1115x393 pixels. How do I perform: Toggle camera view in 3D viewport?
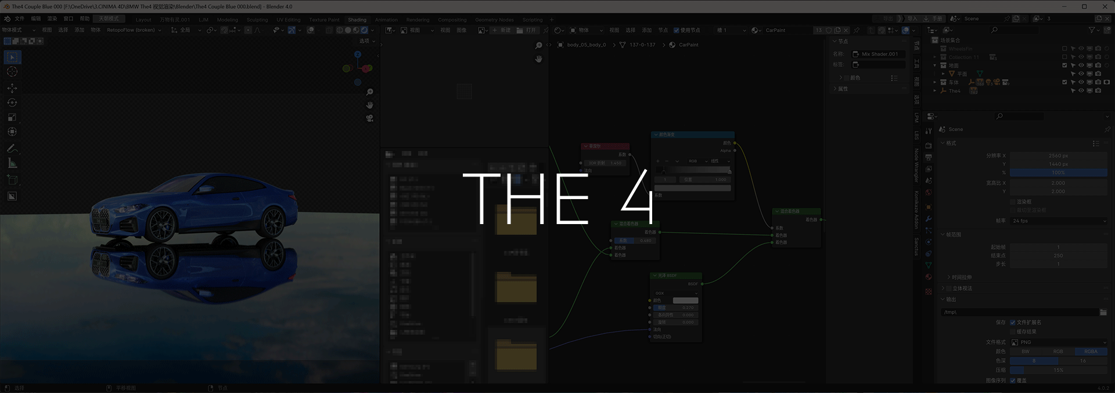click(x=369, y=118)
